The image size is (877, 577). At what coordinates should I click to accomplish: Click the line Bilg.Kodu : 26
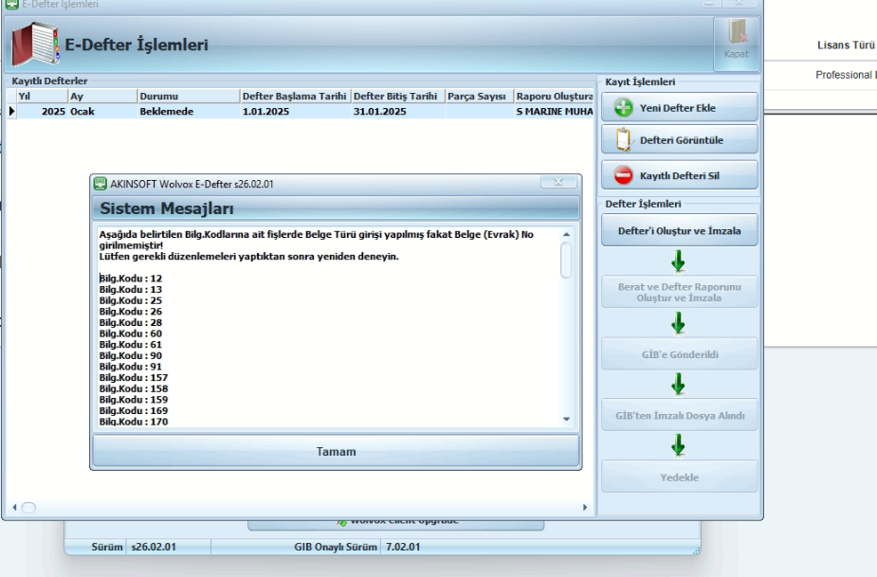(131, 312)
